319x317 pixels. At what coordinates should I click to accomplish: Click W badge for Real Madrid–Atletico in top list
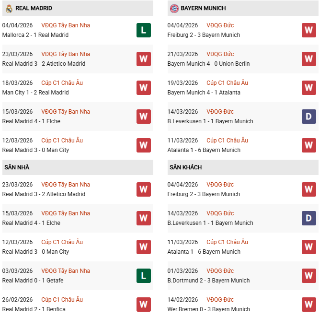[x=144, y=59]
